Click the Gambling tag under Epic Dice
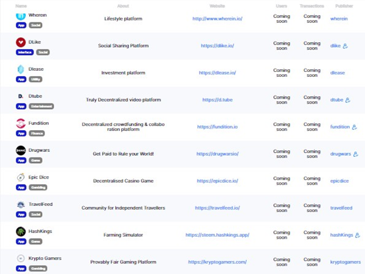The image size is (365, 274). click(38, 187)
